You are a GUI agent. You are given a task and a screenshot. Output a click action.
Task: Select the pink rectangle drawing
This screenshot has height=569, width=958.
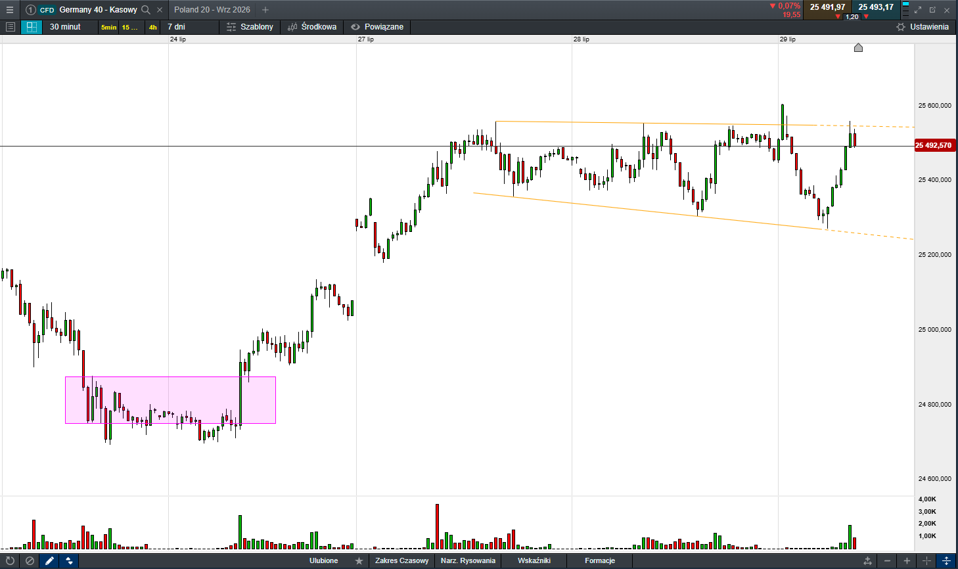pyautogui.click(x=170, y=399)
